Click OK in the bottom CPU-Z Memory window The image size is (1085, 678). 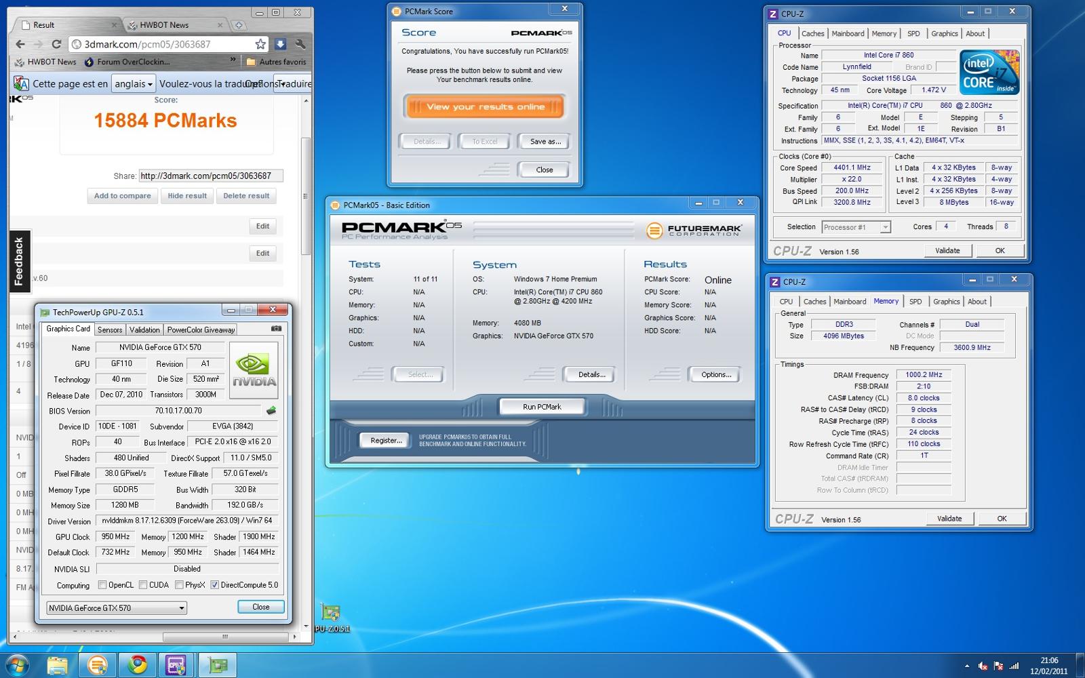[x=1002, y=519]
